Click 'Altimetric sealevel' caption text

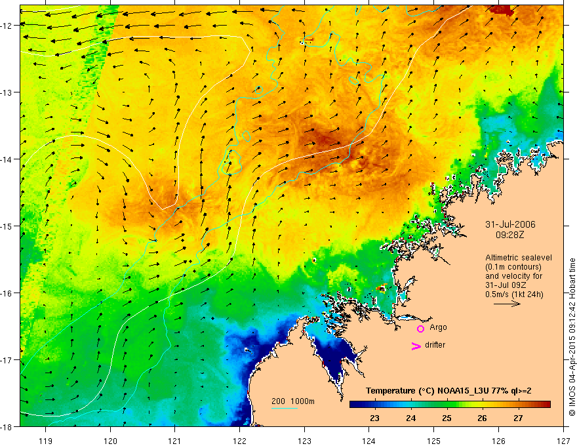click(519, 258)
